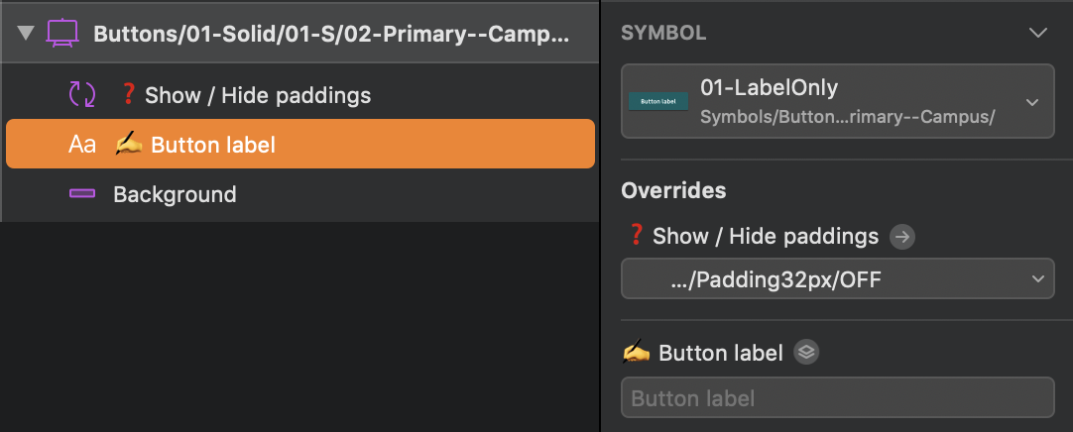Select the Show / Hide paddings layer
This screenshot has width=1073, height=432.
click(258, 95)
